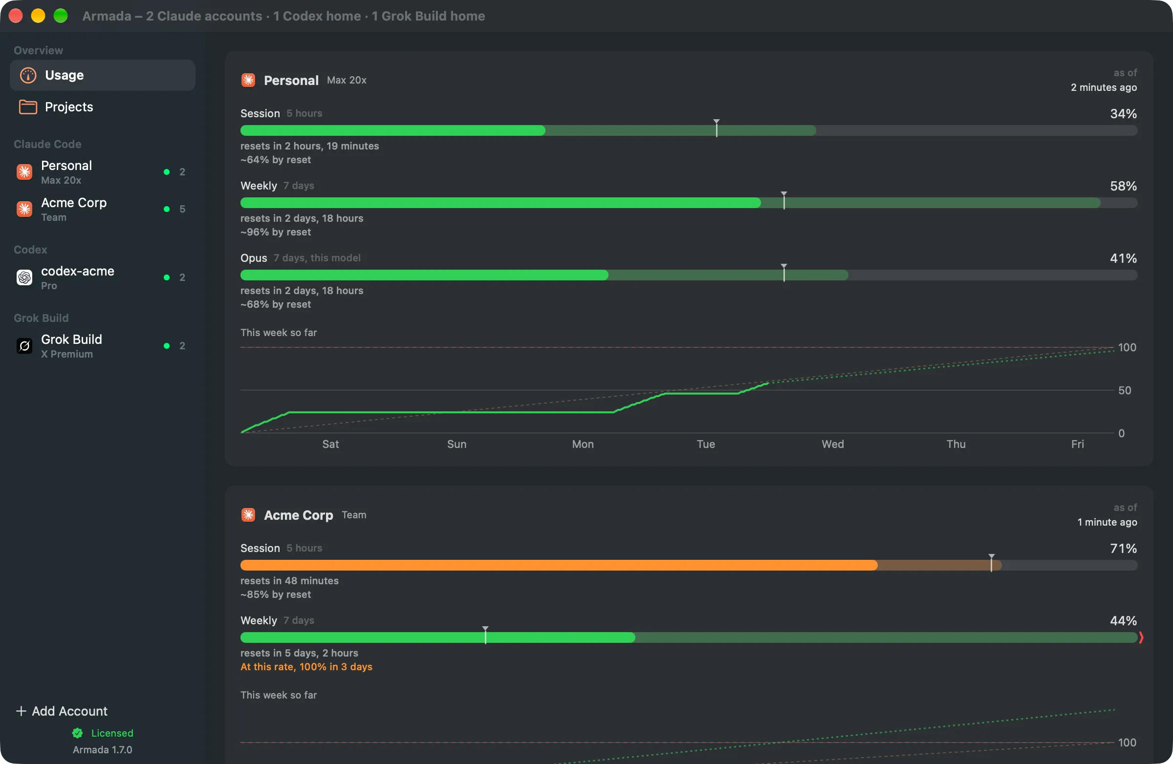The height and width of the screenshot is (764, 1173).
Task: Click the "~96% by reset" forecast text
Action: click(276, 232)
